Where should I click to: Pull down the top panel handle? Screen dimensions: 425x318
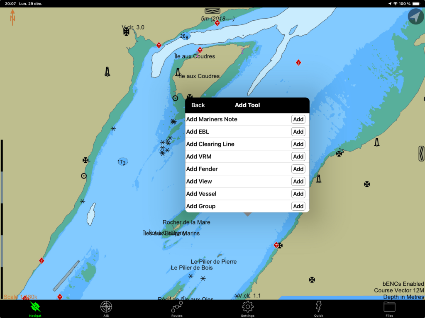[x=212, y=11]
